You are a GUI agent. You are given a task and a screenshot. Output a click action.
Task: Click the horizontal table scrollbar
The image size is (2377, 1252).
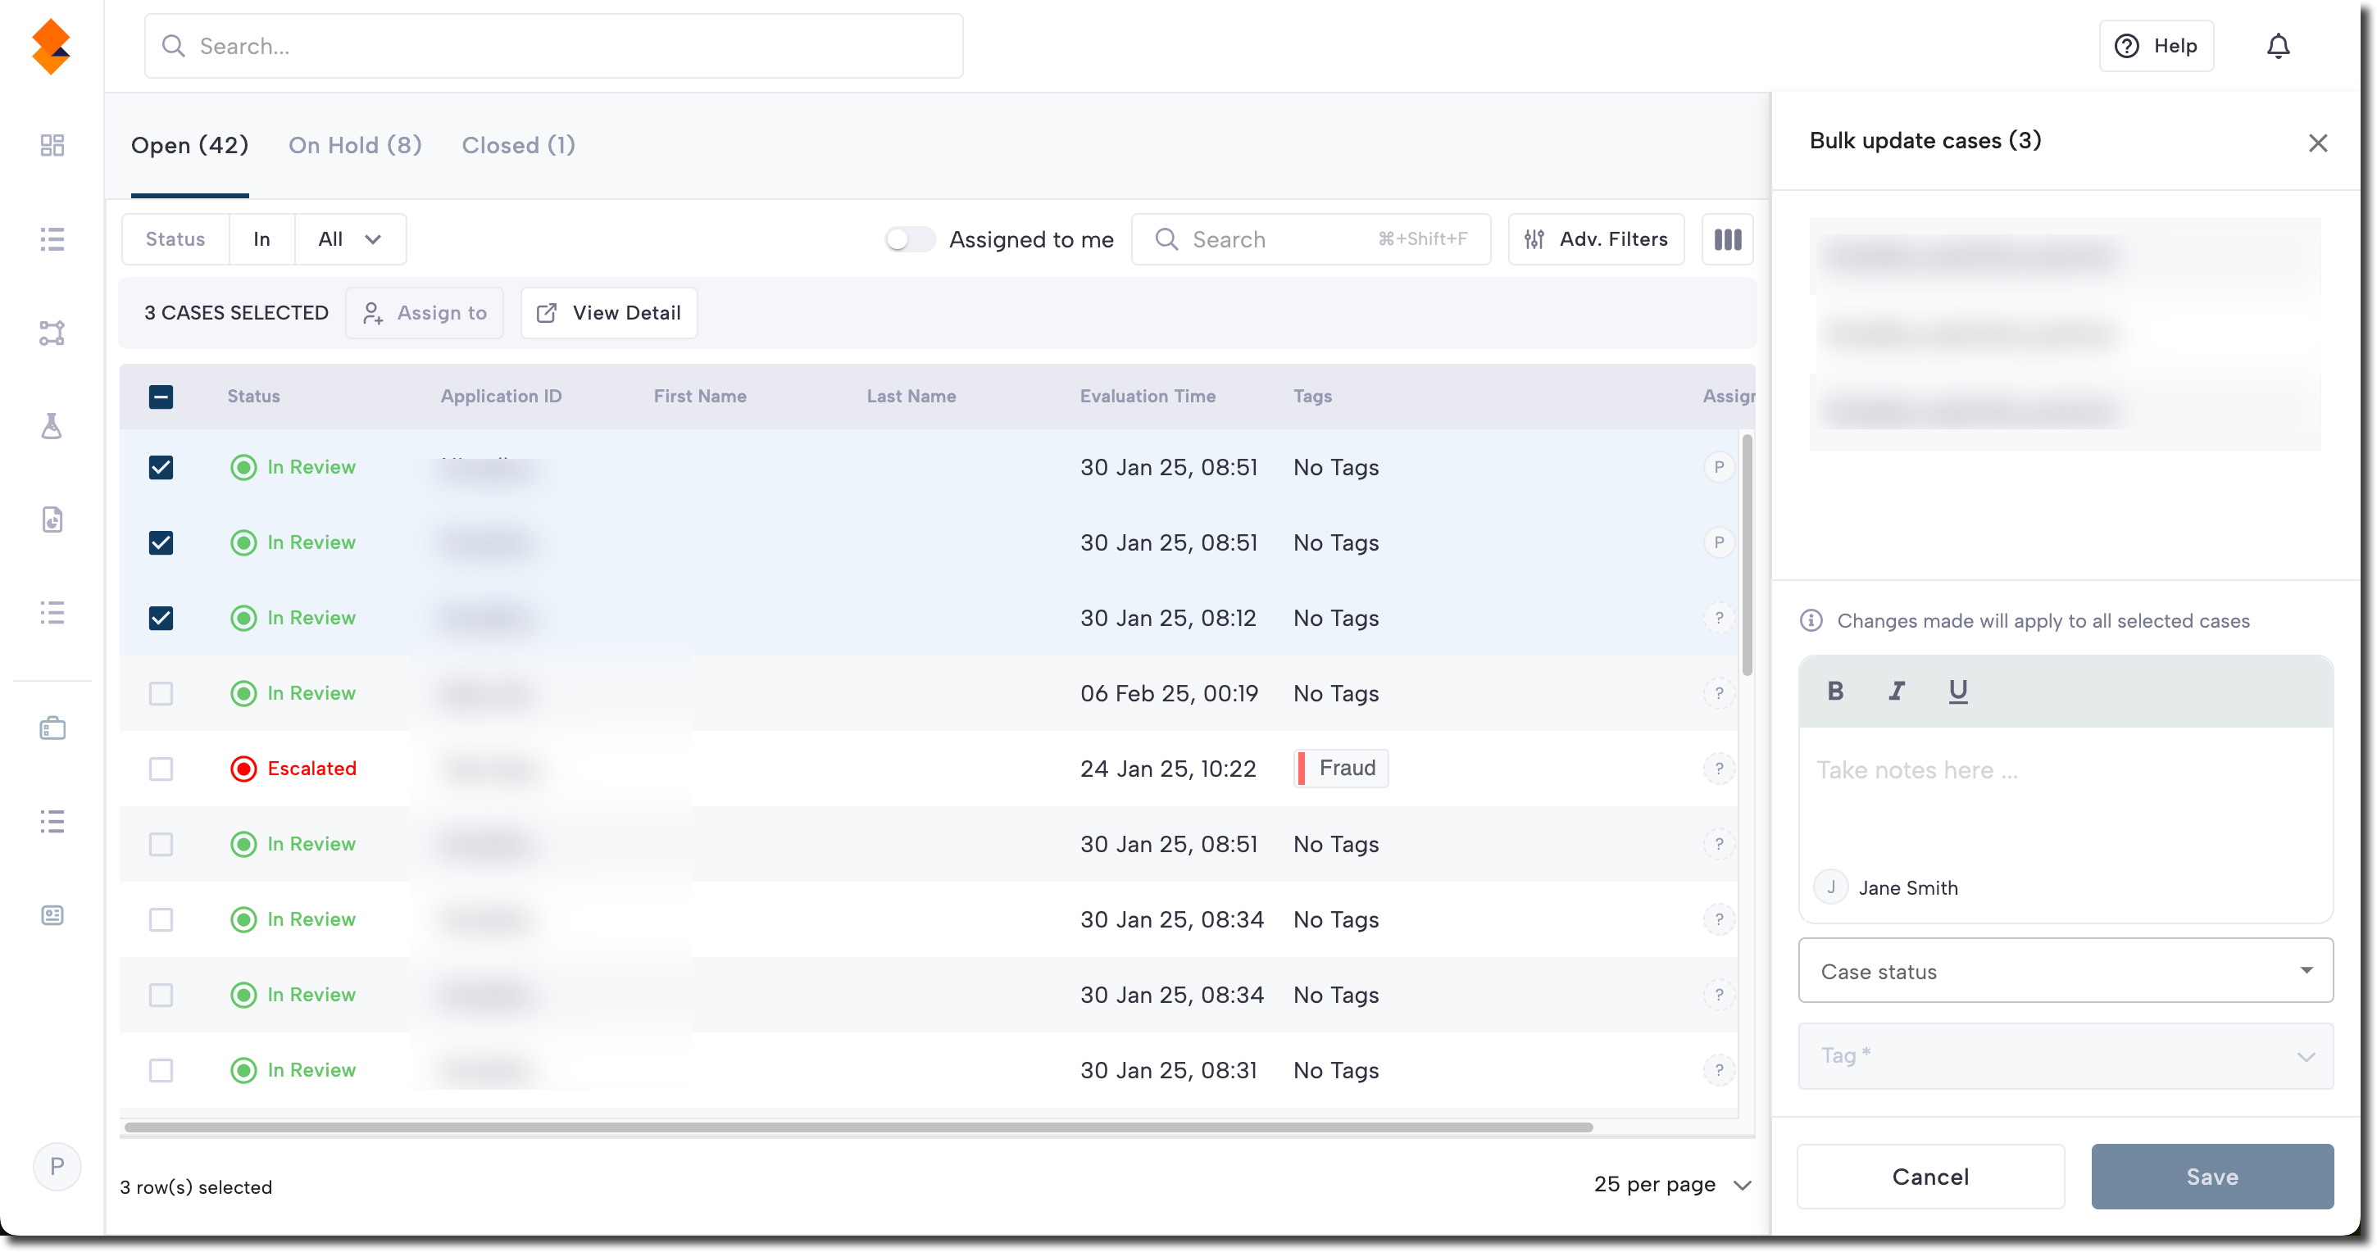(x=858, y=1127)
